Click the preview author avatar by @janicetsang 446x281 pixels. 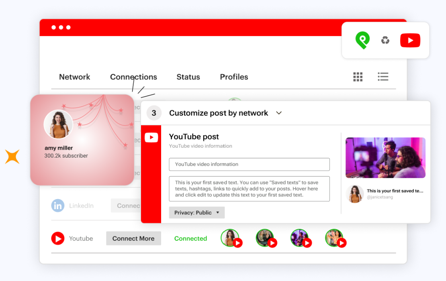click(355, 194)
